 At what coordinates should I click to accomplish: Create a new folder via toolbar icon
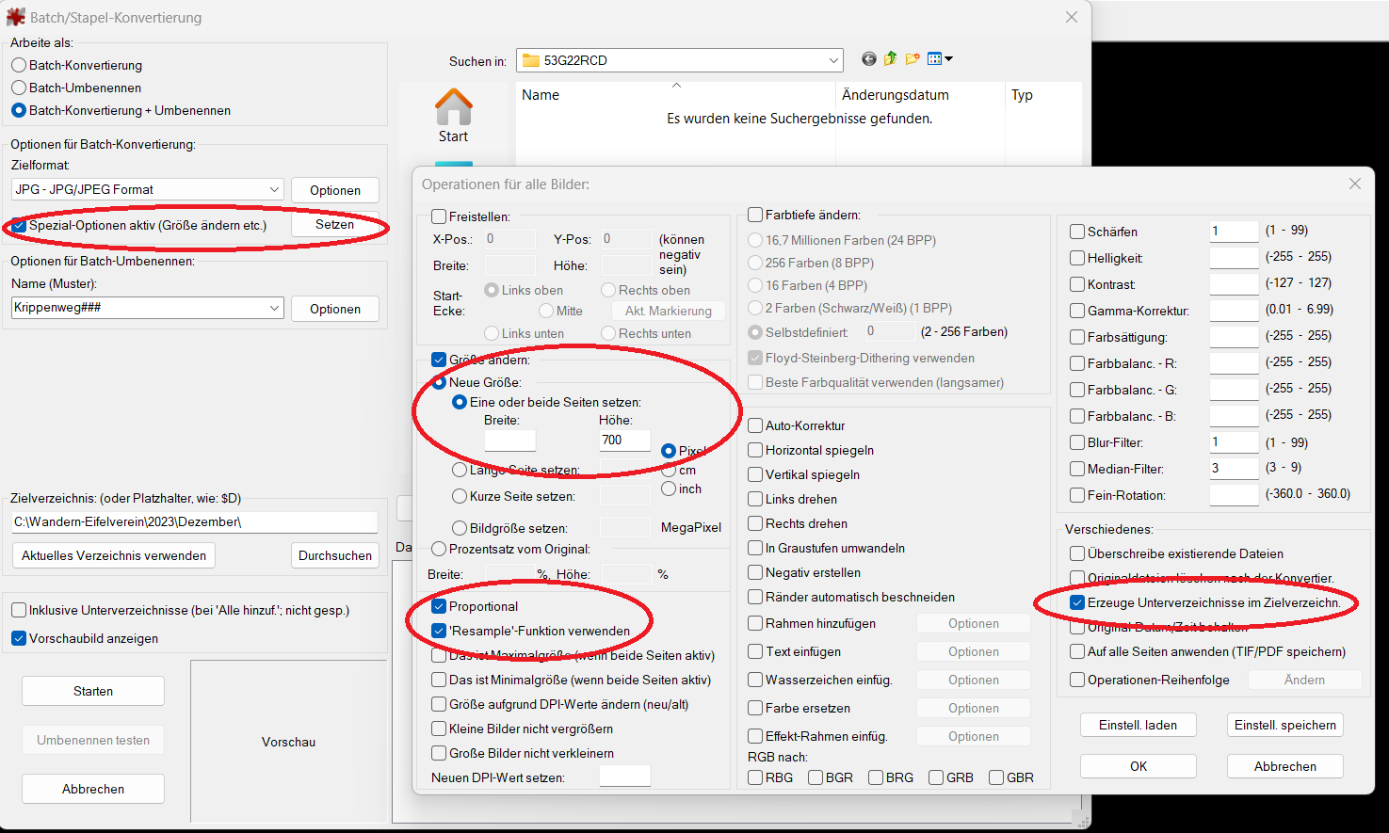[x=912, y=59]
